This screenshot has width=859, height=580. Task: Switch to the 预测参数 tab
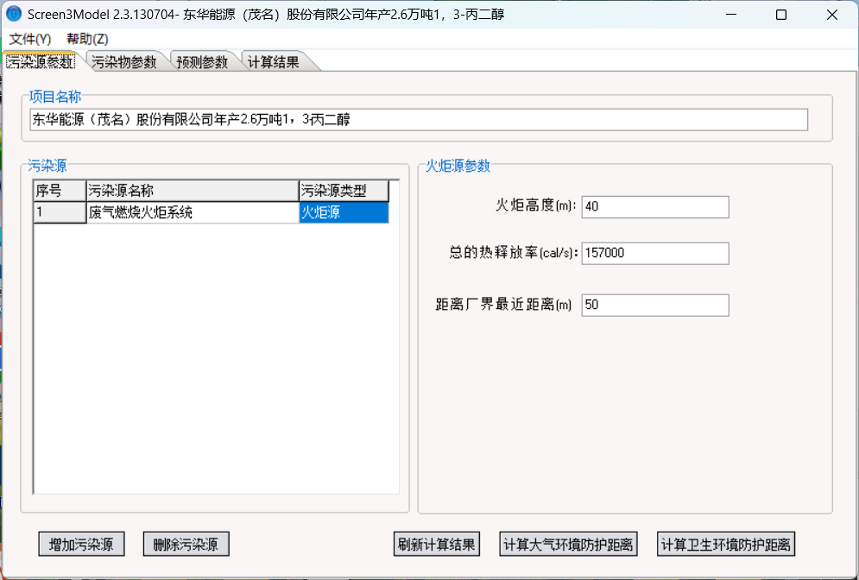tap(202, 62)
